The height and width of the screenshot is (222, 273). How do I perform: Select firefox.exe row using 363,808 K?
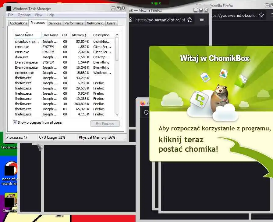pyautogui.click(x=64, y=104)
